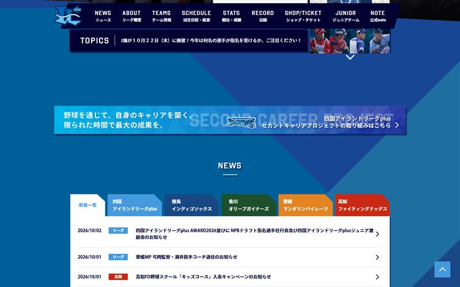This screenshot has width=460, height=287.
Task: Click the NEWS section heading
Action: click(229, 166)
